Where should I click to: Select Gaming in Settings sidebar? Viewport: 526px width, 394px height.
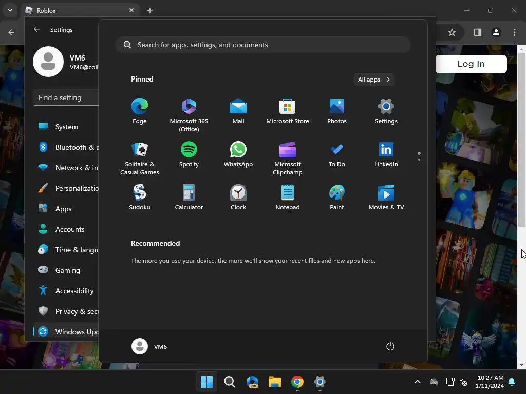66,270
